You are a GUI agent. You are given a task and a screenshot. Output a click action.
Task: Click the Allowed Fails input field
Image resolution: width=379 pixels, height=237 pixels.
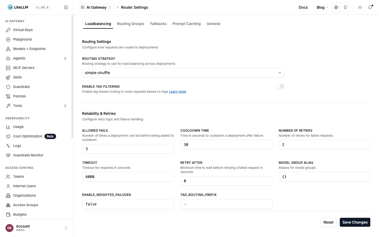[x=128, y=149]
